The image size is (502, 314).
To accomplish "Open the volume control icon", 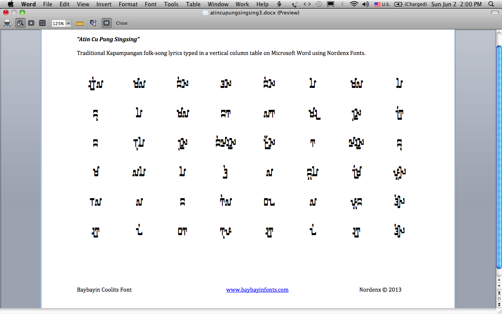I will click(x=366, y=4).
